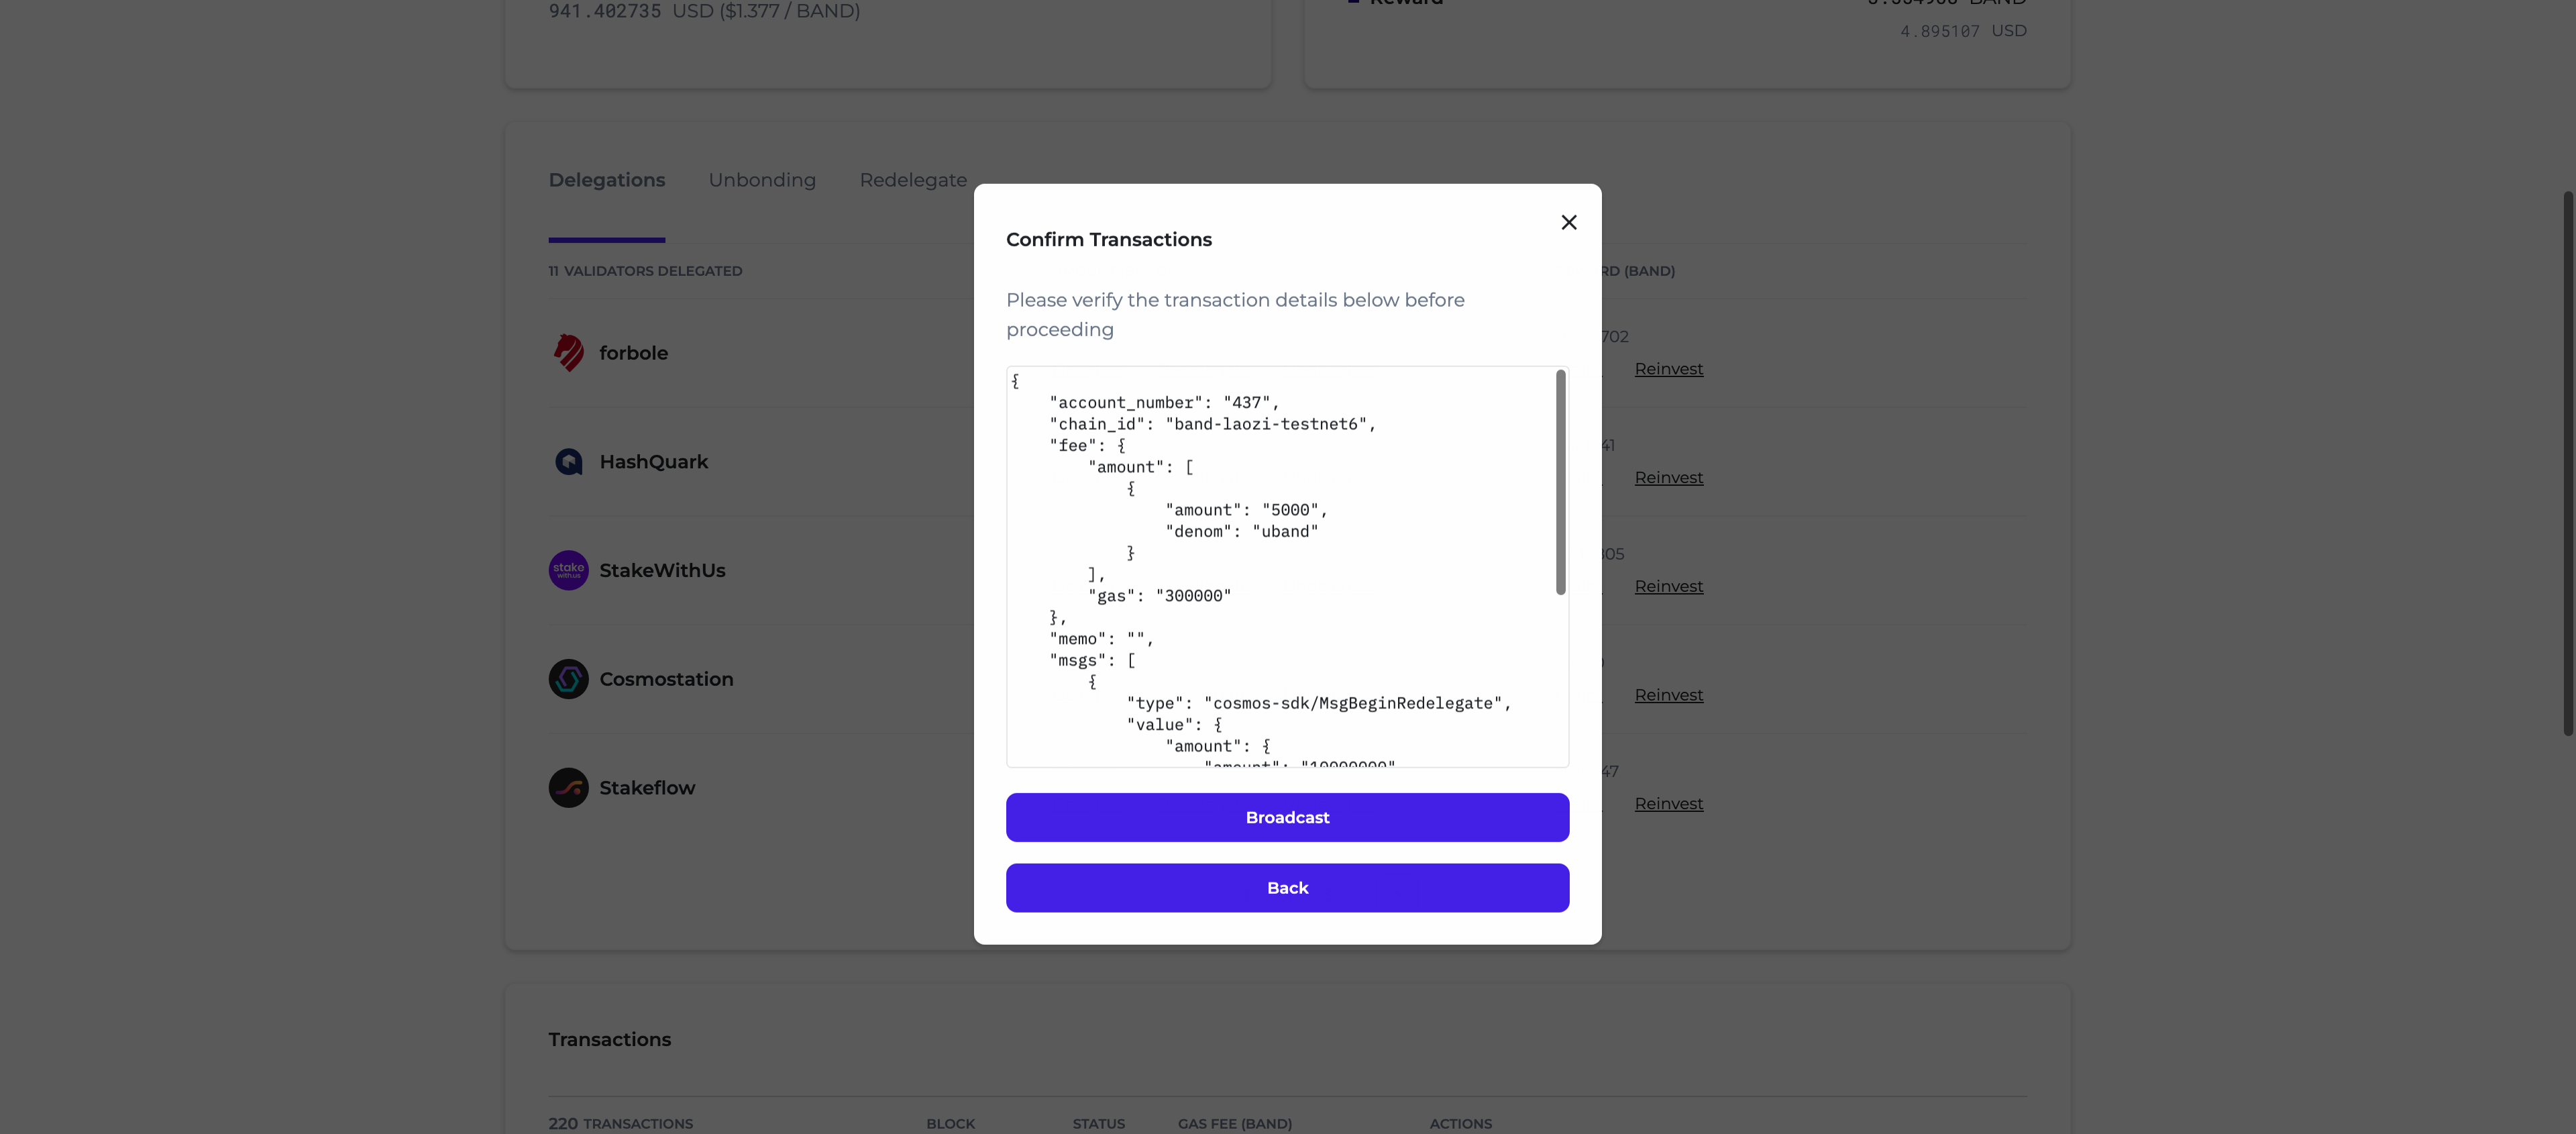Click the 11 VALIDATORS DELEGATED header
This screenshot has height=1134, width=2576.
coord(645,271)
